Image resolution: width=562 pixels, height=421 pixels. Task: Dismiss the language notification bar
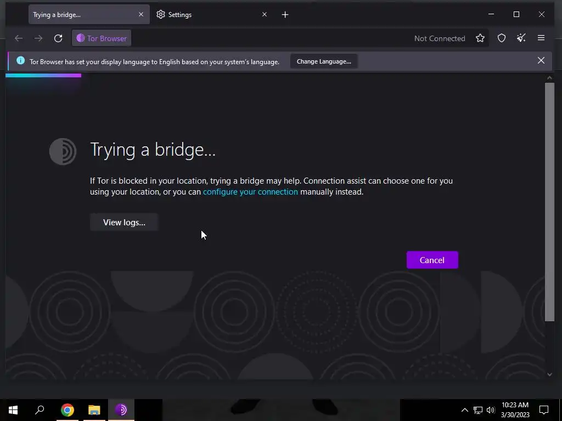point(541,60)
